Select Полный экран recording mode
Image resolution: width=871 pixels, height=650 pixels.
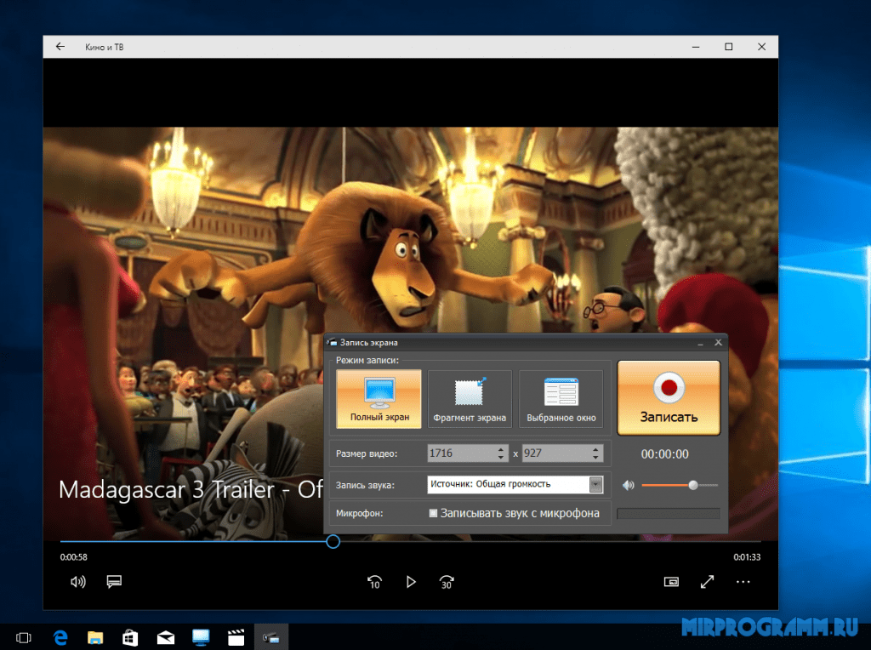coord(379,397)
